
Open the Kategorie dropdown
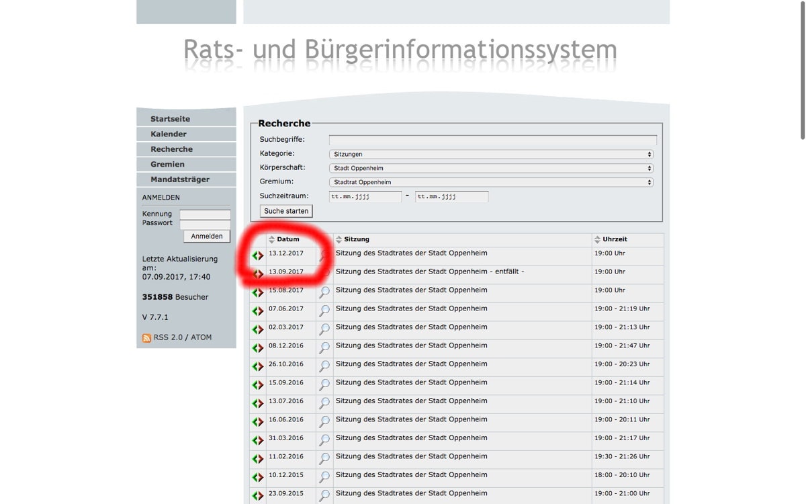coord(491,154)
